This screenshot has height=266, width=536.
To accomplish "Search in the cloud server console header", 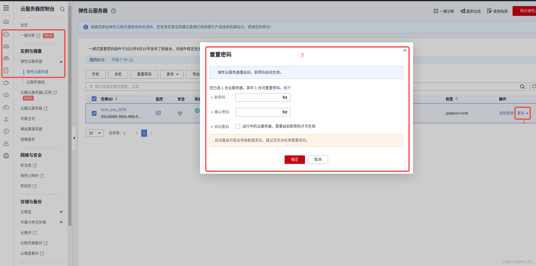I will [62, 9].
